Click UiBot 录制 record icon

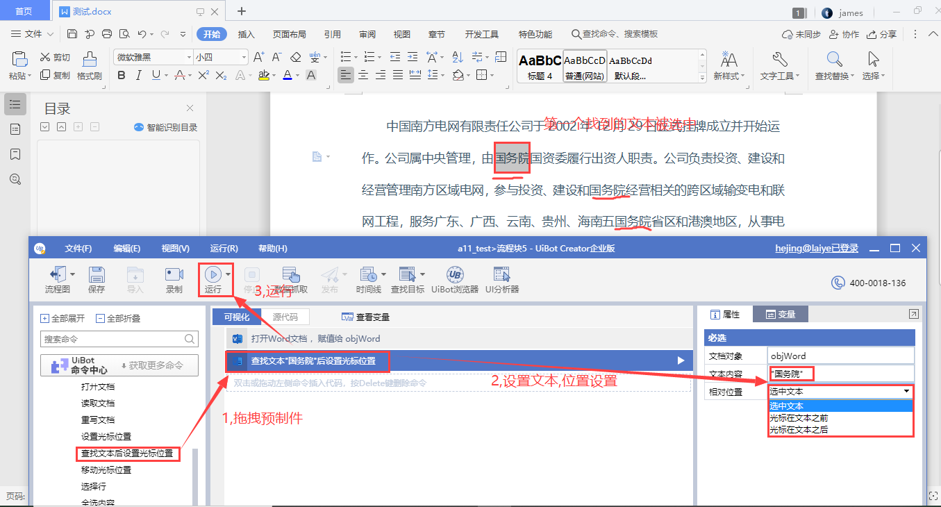(174, 280)
